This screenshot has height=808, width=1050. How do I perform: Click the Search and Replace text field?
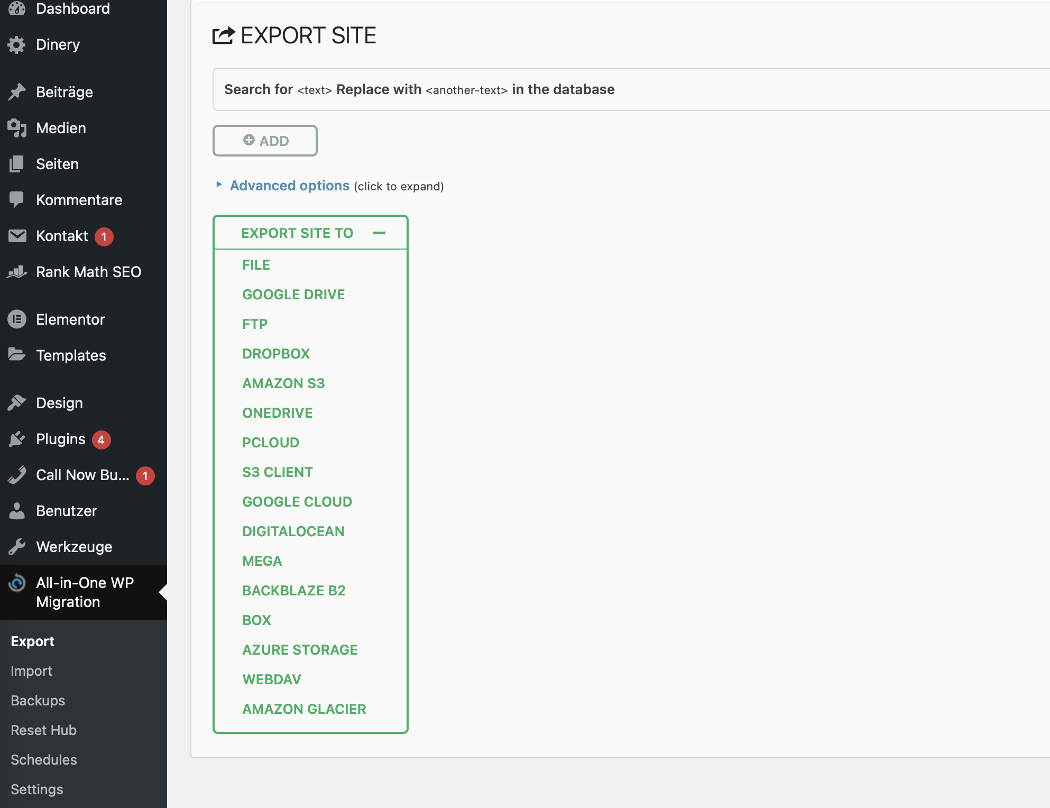point(631,89)
